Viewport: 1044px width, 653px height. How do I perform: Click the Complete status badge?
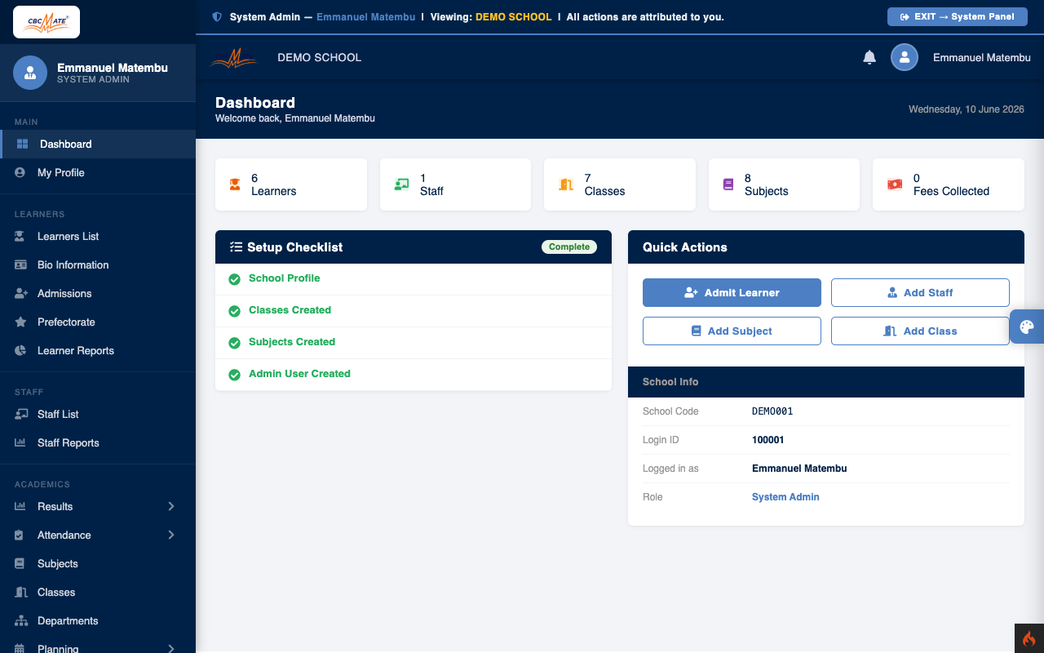(x=569, y=247)
